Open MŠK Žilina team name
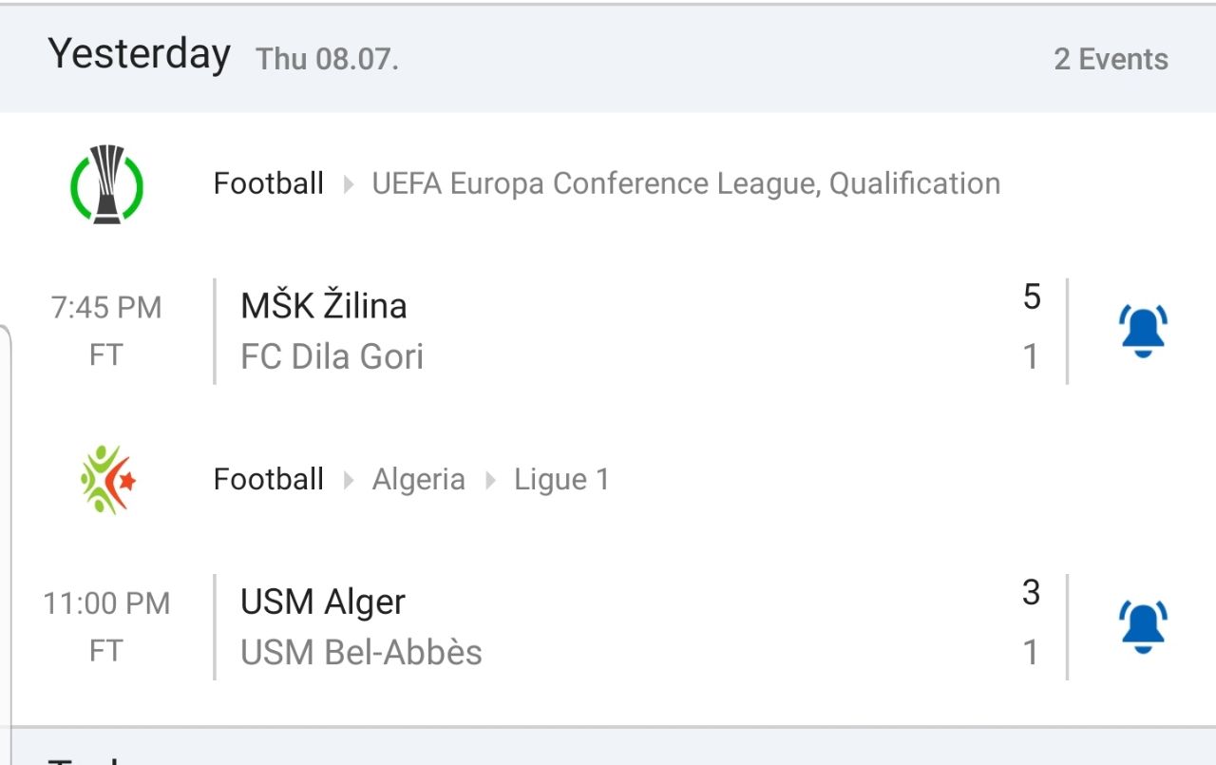The height and width of the screenshot is (765, 1216). pos(324,305)
